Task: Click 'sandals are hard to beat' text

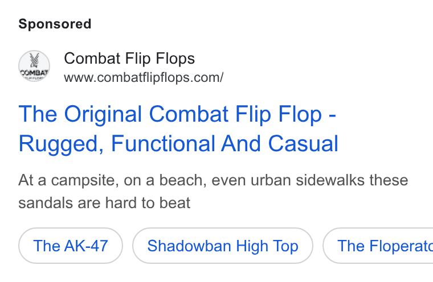Action: coord(104,203)
